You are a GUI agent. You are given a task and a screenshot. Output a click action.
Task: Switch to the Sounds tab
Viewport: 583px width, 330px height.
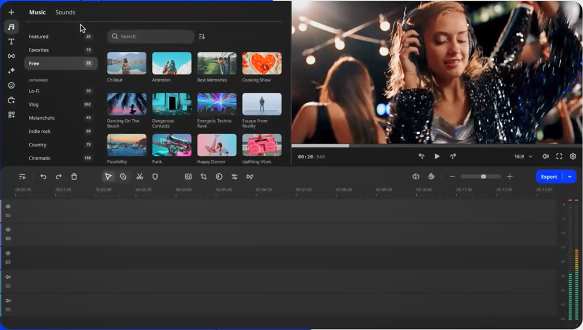65,11
